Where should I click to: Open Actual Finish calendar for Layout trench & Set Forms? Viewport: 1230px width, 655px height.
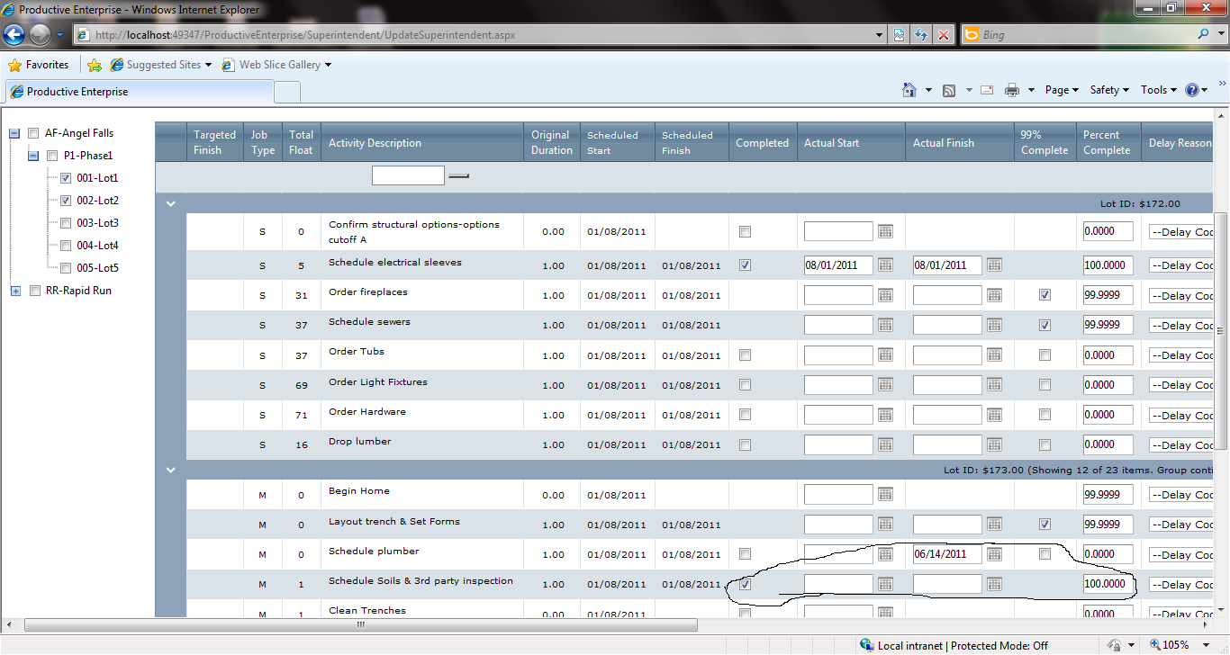pos(994,525)
